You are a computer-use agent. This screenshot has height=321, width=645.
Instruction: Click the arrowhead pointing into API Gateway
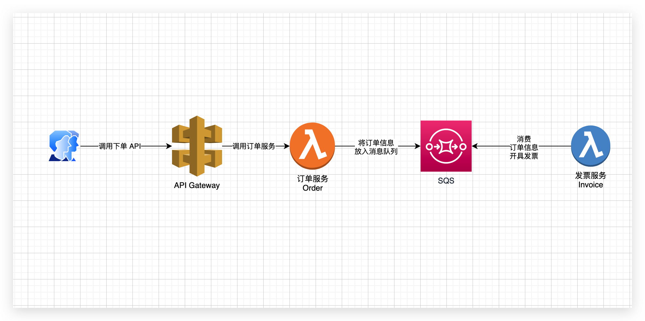pyautogui.click(x=169, y=146)
